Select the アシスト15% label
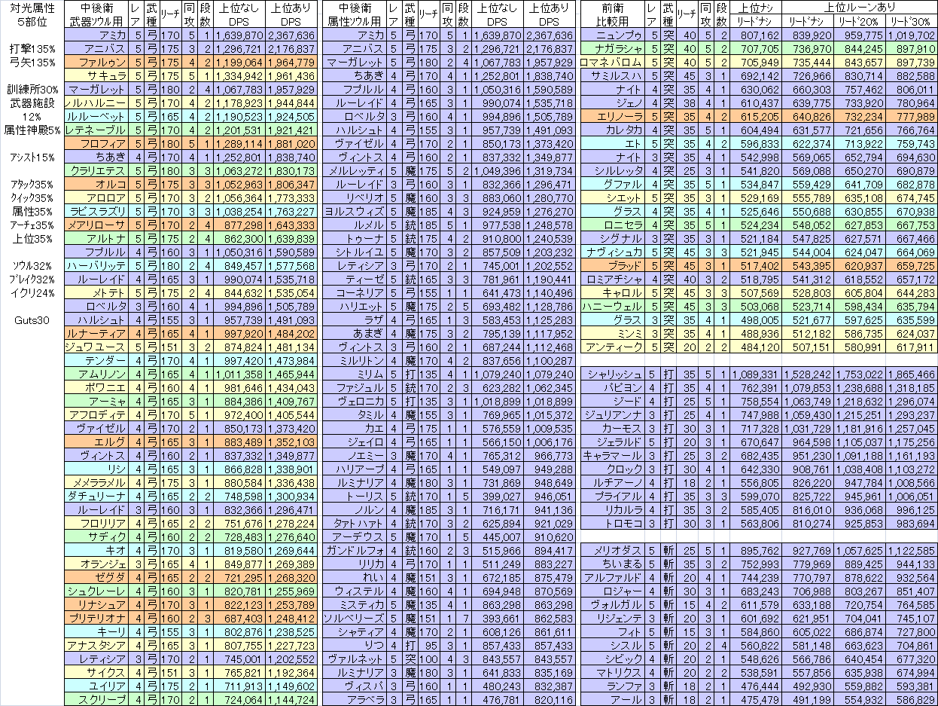938x706 pixels. point(32,157)
